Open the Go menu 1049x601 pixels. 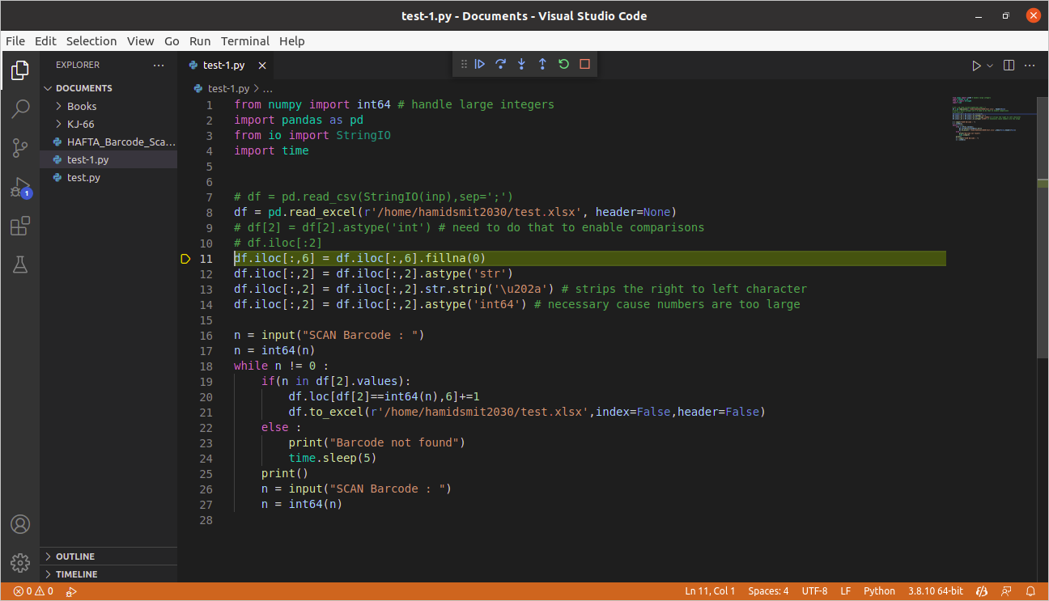point(172,41)
